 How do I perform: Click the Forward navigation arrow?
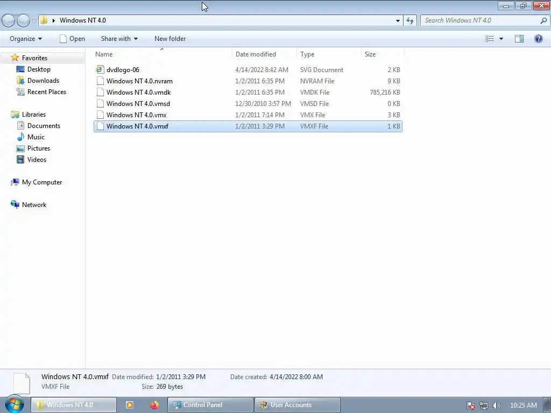(x=23, y=20)
